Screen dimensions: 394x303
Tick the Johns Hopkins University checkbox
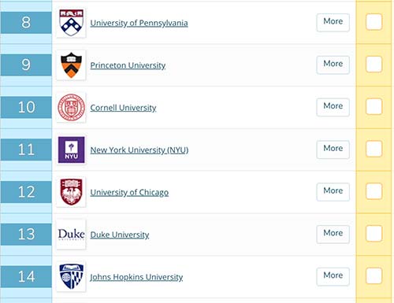374,275
